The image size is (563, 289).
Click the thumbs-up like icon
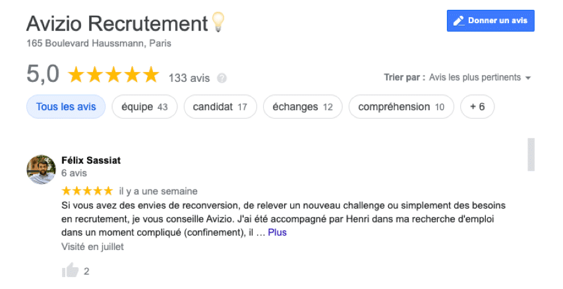(70, 271)
